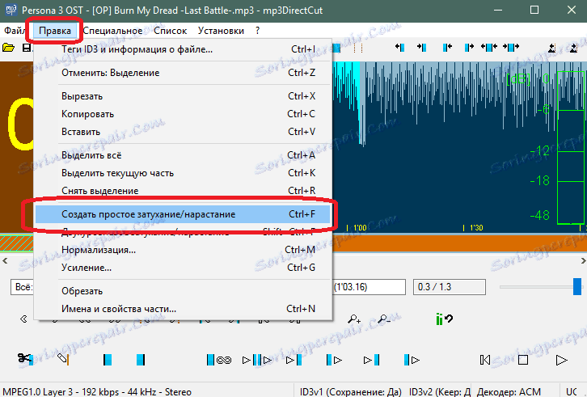Click the volume slider thumb
587x397 pixels.
click(x=577, y=286)
